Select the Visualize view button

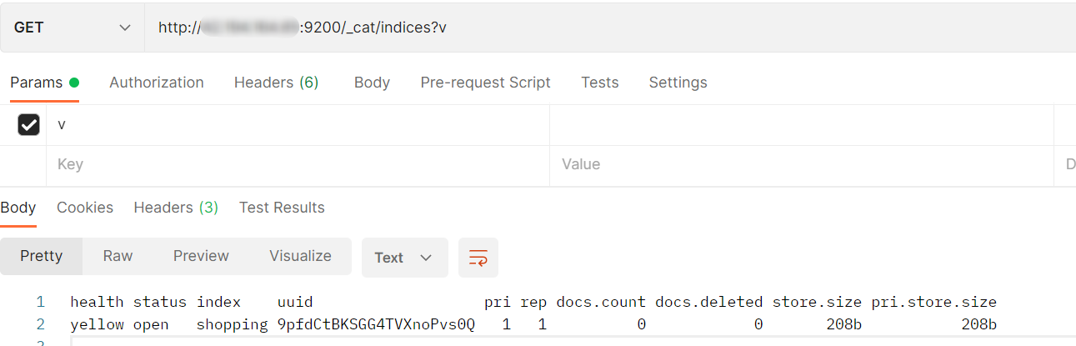tap(300, 256)
